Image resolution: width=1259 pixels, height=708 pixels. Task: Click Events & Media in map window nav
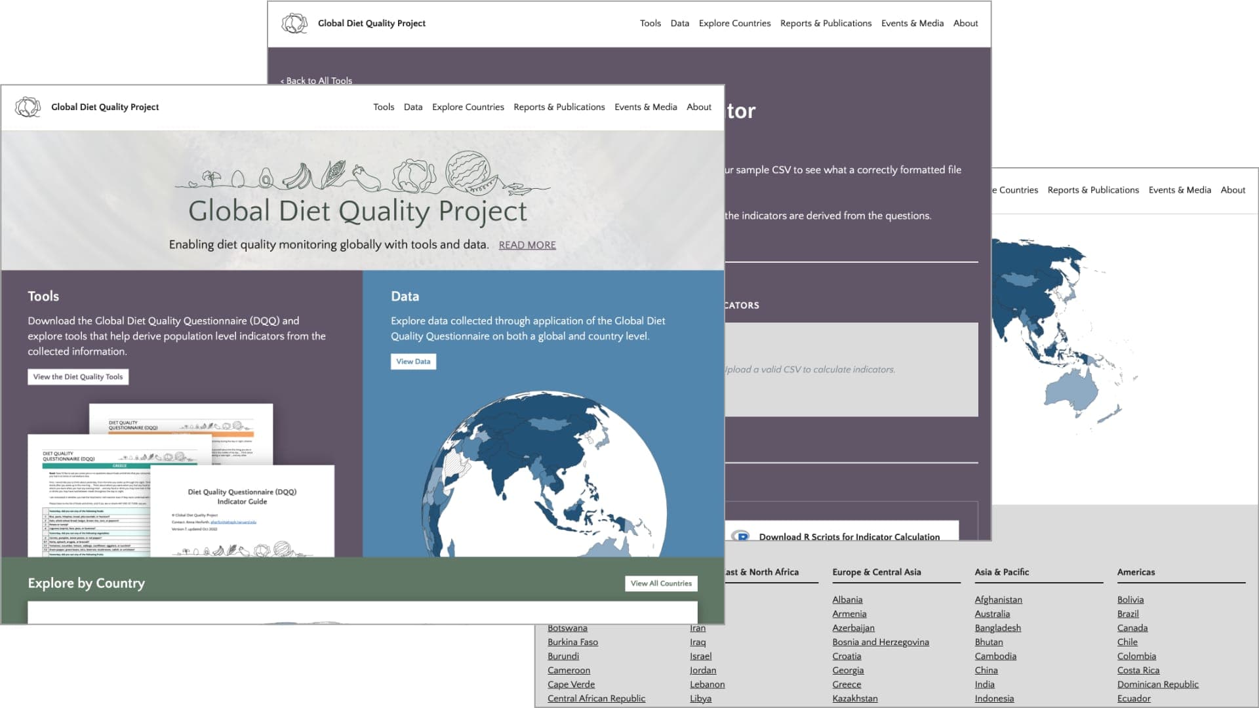1180,190
